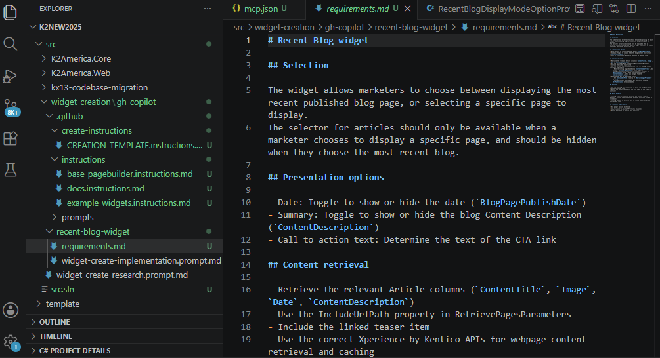This screenshot has width=660, height=358.
Task: Open editor more actions ellipsis menu
Action: (x=648, y=9)
